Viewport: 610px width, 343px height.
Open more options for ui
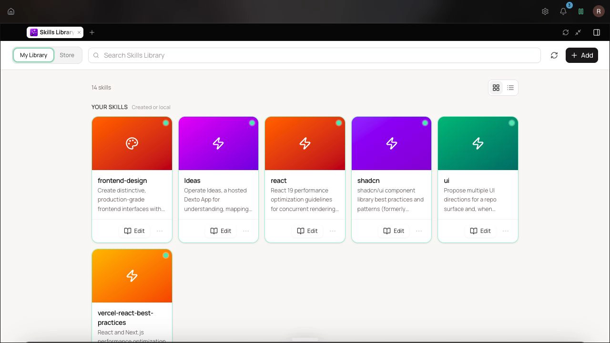(x=506, y=231)
